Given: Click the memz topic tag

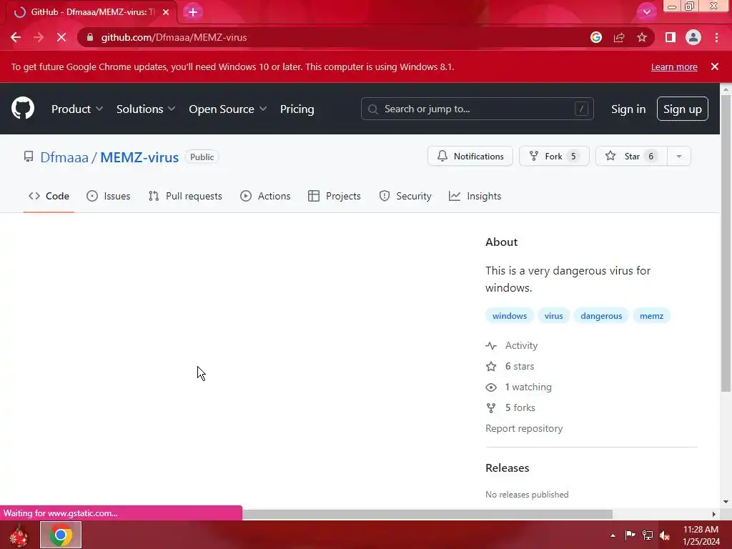Looking at the screenshot, I should 652,316.
